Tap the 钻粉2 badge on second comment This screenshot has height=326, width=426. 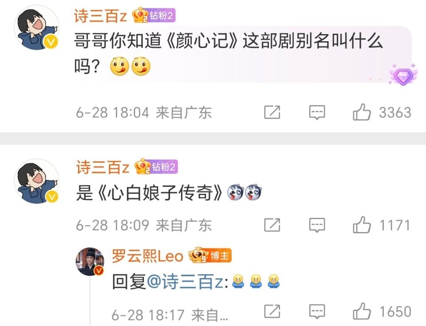click(156, 166)
